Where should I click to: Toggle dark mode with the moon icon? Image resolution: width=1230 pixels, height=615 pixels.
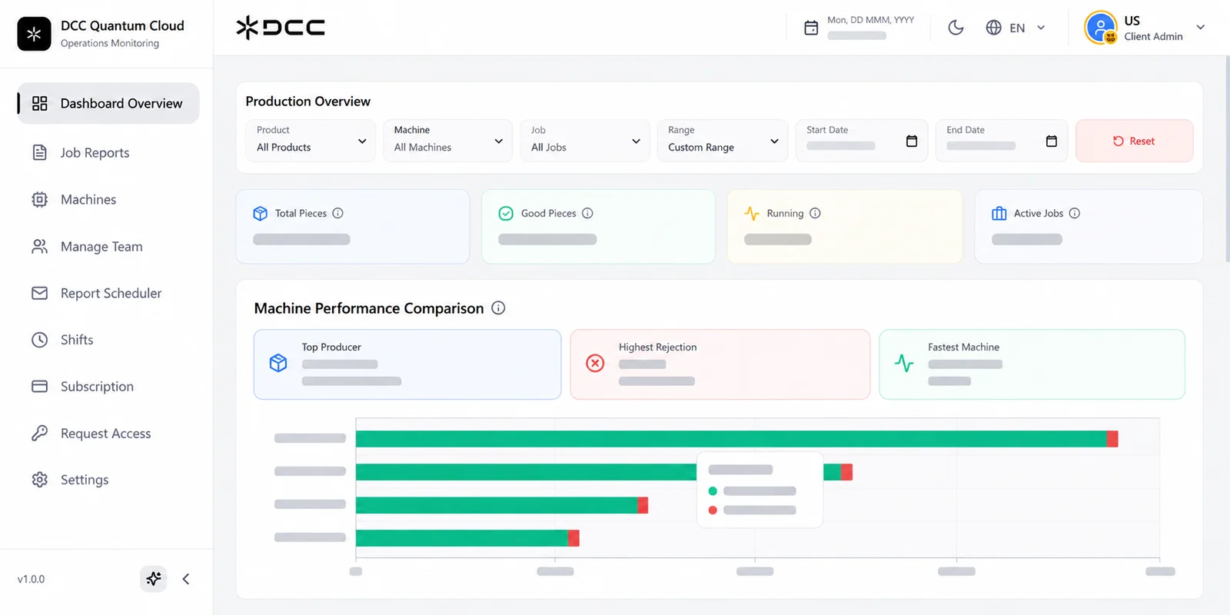[956, 28]
